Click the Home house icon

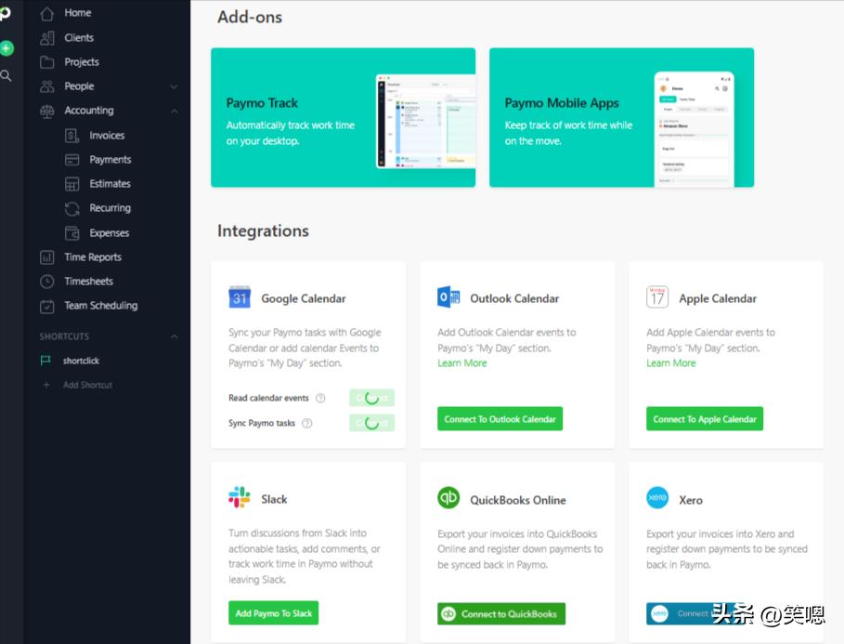coord(47,13)
